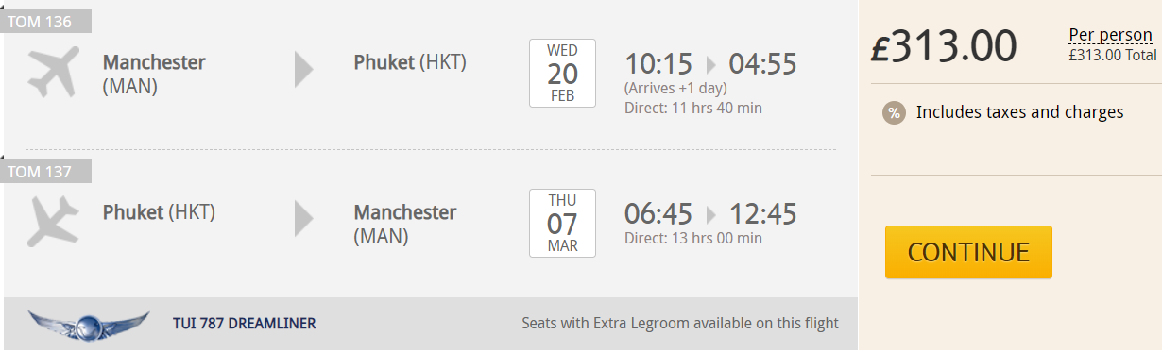
Task: Click Includes taxes and charges text
Action: pos(1020,112)
